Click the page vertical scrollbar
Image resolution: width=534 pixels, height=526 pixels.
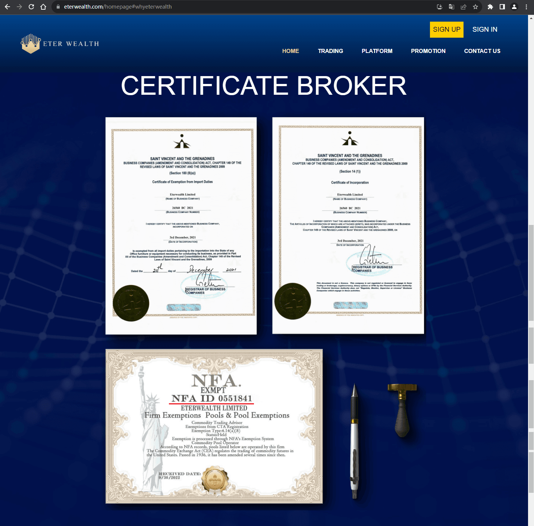click(531, 272)
